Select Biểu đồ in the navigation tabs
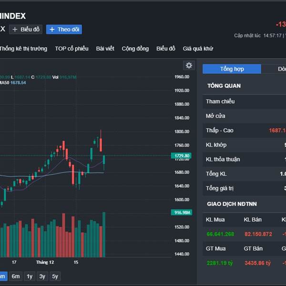286x286 pixels. 166,49
